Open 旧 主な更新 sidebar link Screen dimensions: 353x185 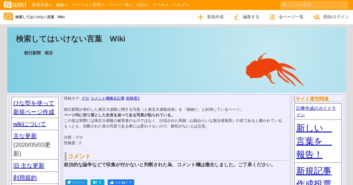point(29,166)
